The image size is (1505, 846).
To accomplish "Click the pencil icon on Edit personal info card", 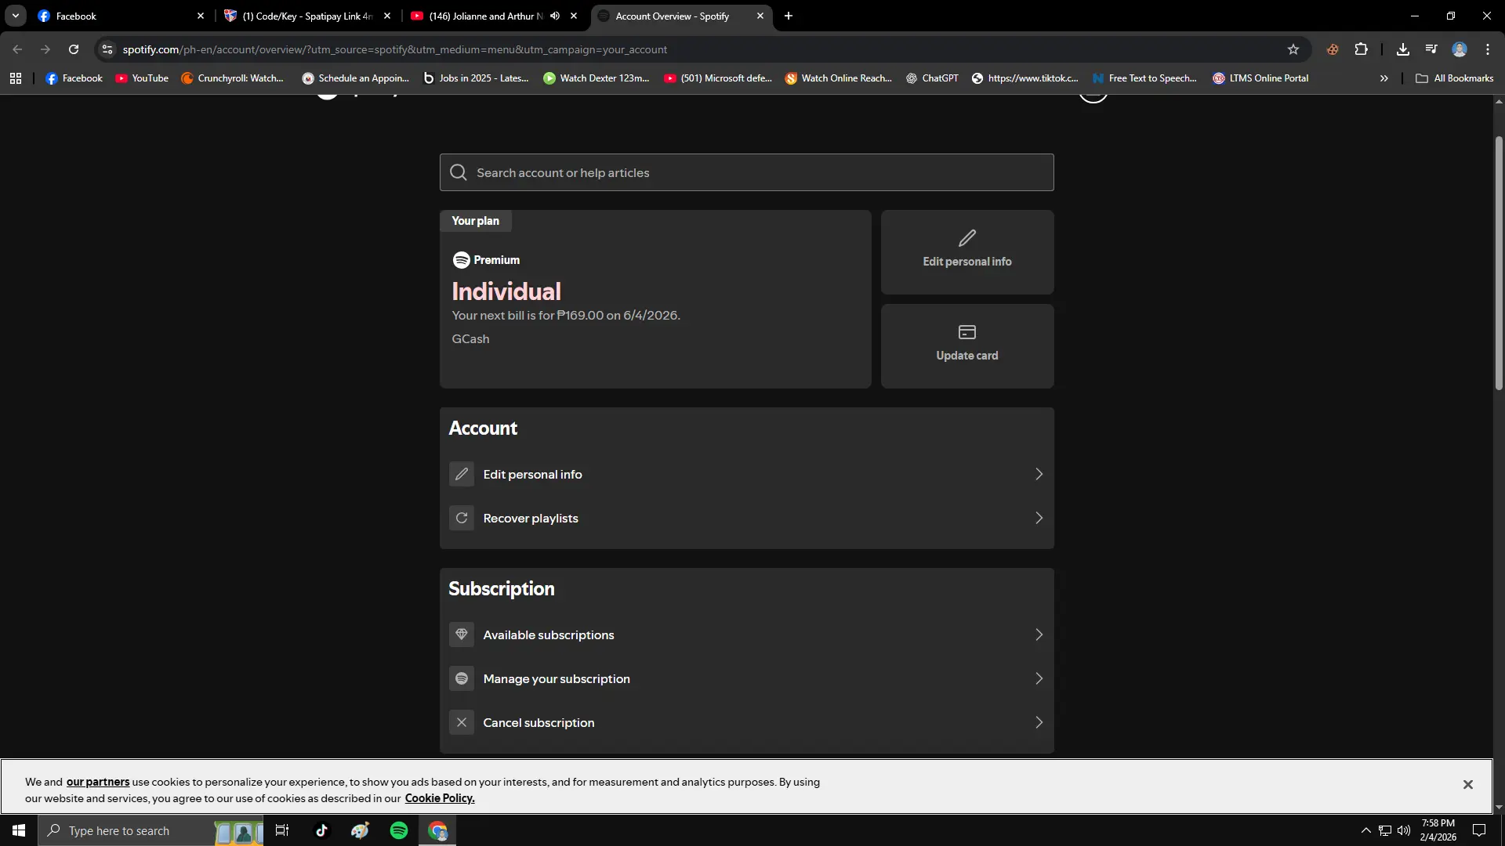I will coord(967,238).
